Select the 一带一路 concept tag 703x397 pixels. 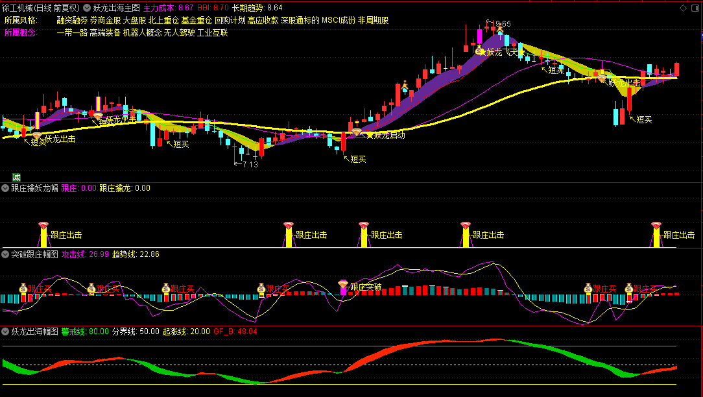(72, 32)
